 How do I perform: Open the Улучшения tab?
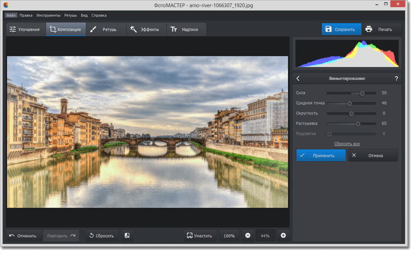tap(25, 29)
